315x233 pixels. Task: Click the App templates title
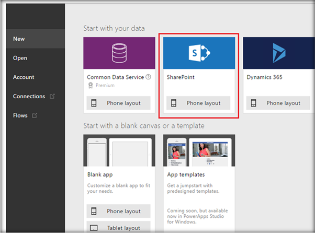point(186,174)
